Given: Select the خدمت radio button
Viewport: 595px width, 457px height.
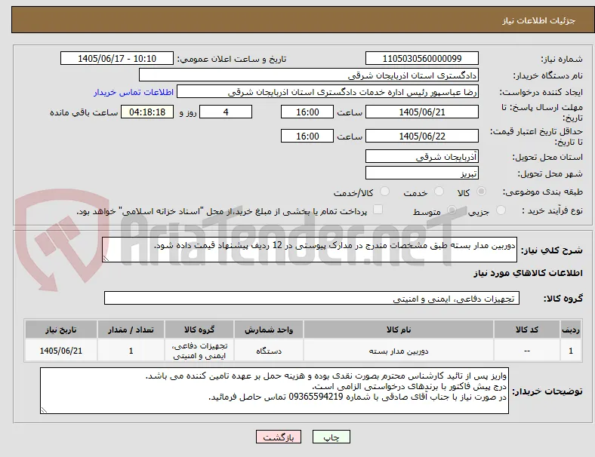Looking at the screenshot, I should pos(439,192).
